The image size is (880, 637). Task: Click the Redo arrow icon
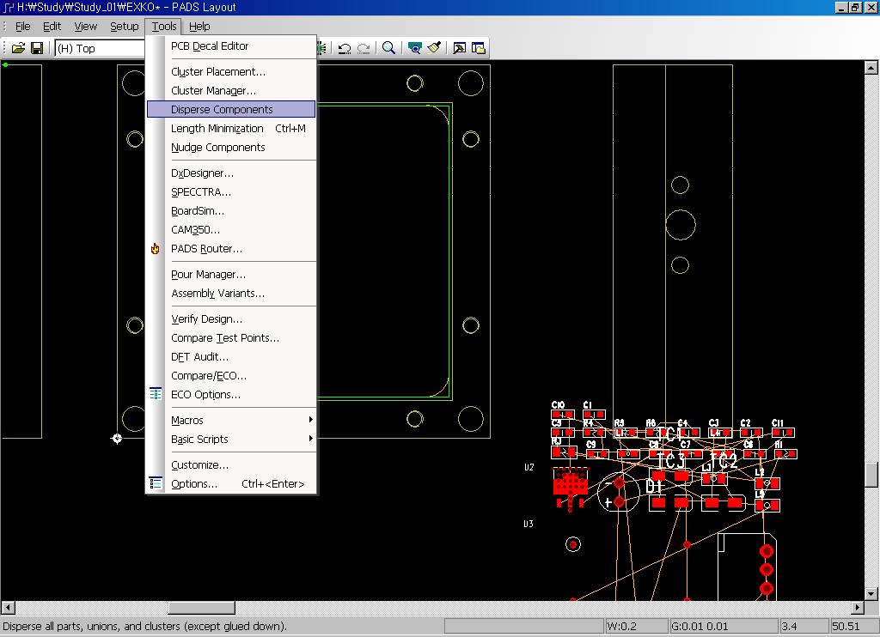(x=364, y=48)
